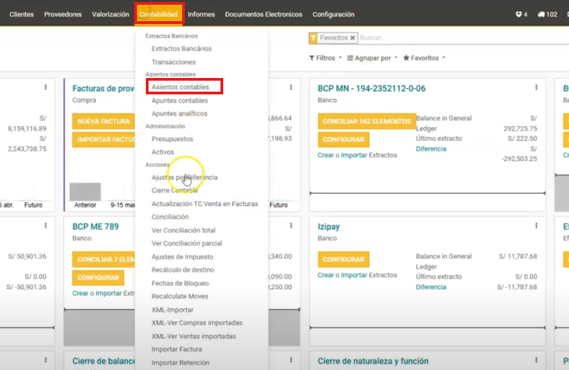This screenshot has height=370, width=569.
Task: Open the Extractos Bancarios menu entry
Action: click(181, 49)
